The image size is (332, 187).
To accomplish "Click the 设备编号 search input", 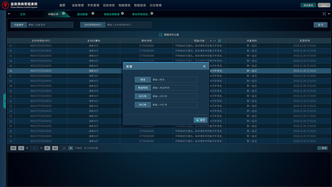I will (50, 25).
